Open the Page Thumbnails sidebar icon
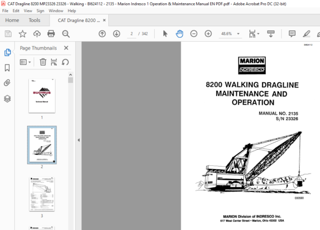The height and width of the screenshot is (230, 320). (7, 52)
